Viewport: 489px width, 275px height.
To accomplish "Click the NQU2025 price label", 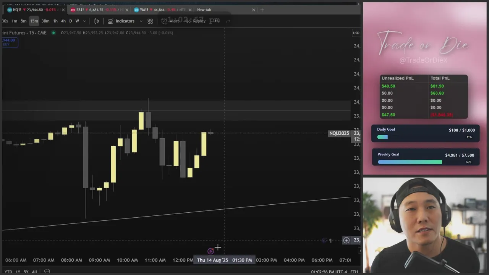I will pyautogui.click(x=339, y=133).
